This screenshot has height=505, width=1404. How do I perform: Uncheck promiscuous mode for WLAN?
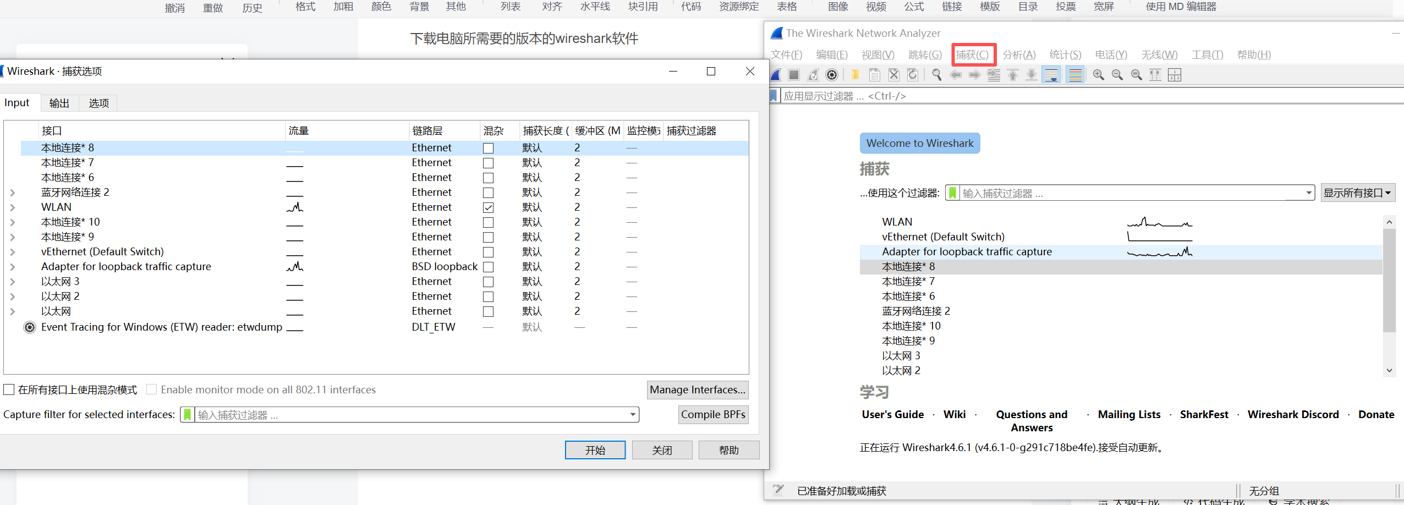click(x=488, y=207)
